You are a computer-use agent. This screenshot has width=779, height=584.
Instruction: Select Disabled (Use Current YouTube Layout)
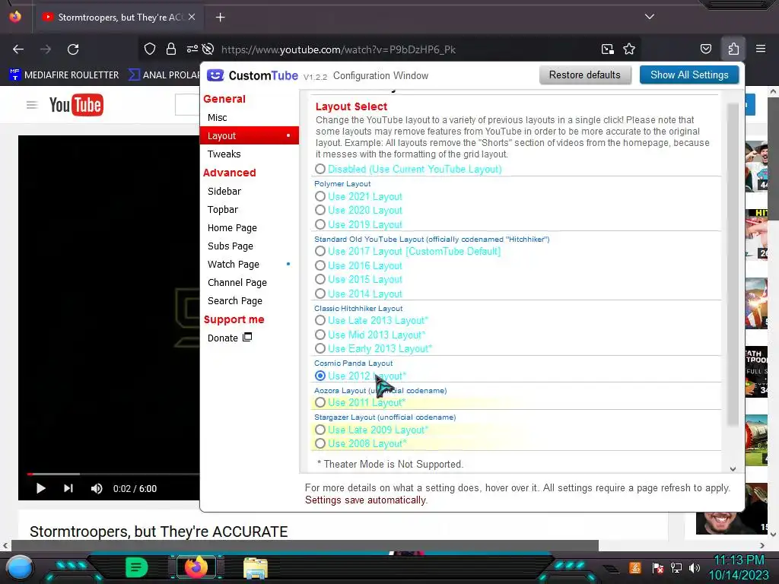click(x=320, y=170)
